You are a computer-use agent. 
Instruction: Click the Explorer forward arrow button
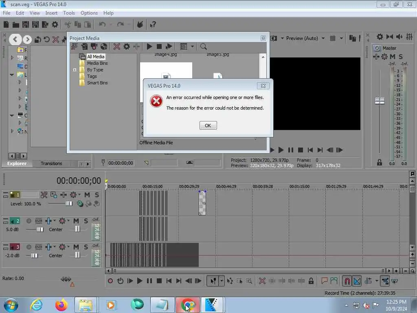click(x=27, y=40)
